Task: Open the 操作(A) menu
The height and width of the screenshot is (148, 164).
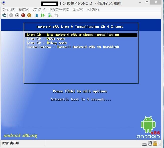Action: [24, 10]
